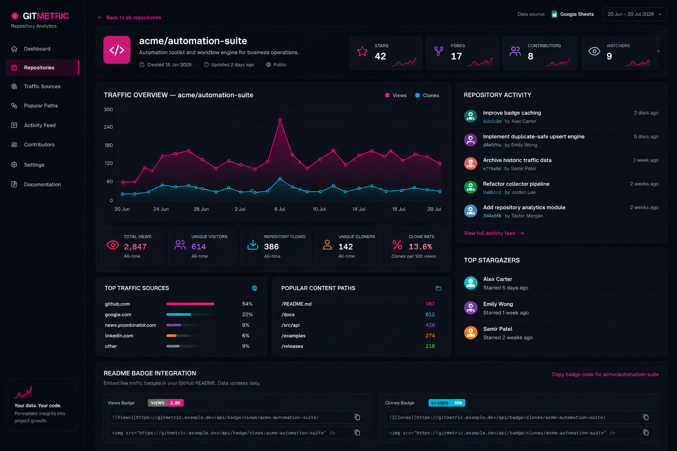Click Jordan Lee's avatar in activity
The image size is (677, 451).
point(471,187)
